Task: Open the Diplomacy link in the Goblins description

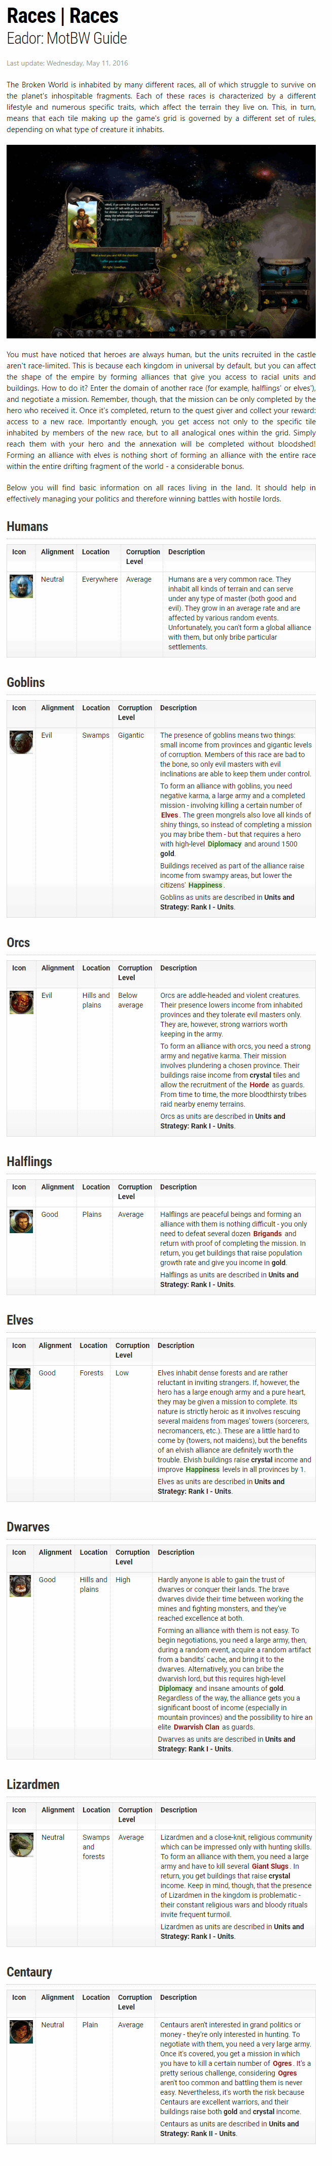Action: pos(224,843)
